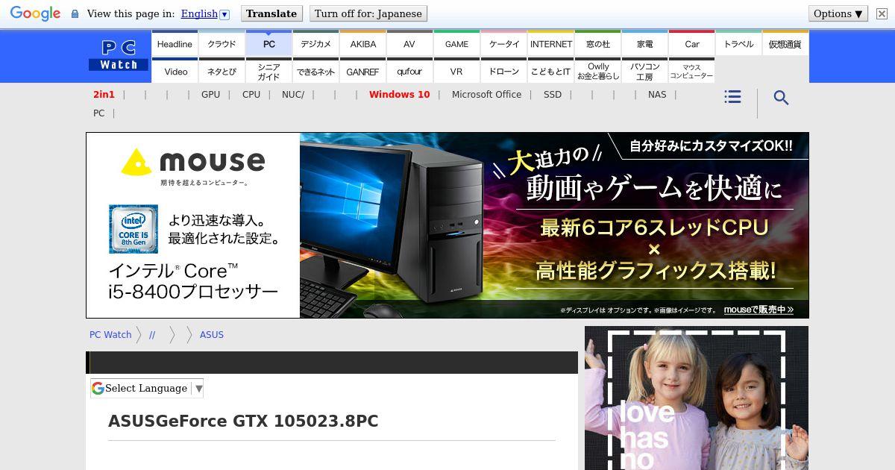This screenshot has height=470, width=895.
Task: Open the search magnifier icon
Action: click(781, 98)
